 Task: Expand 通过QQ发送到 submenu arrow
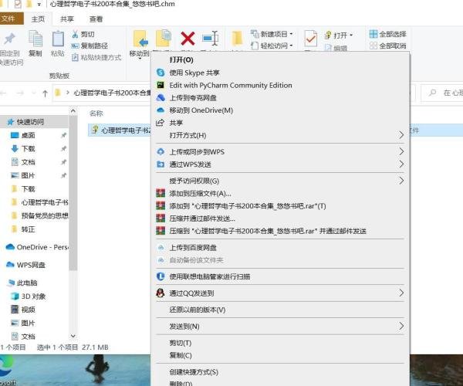(401, 293)
